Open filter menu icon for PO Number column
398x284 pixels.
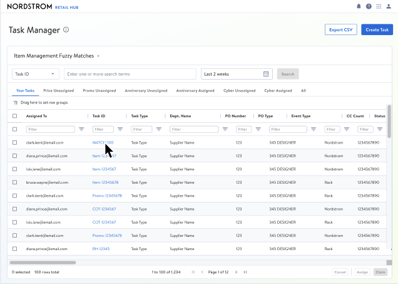coord(258,129)
